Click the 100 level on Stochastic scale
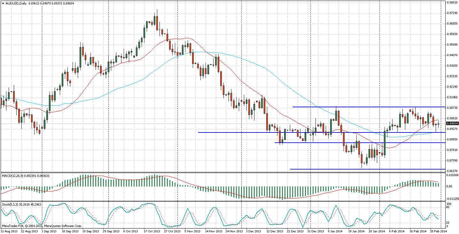 [x=448, y=204]
